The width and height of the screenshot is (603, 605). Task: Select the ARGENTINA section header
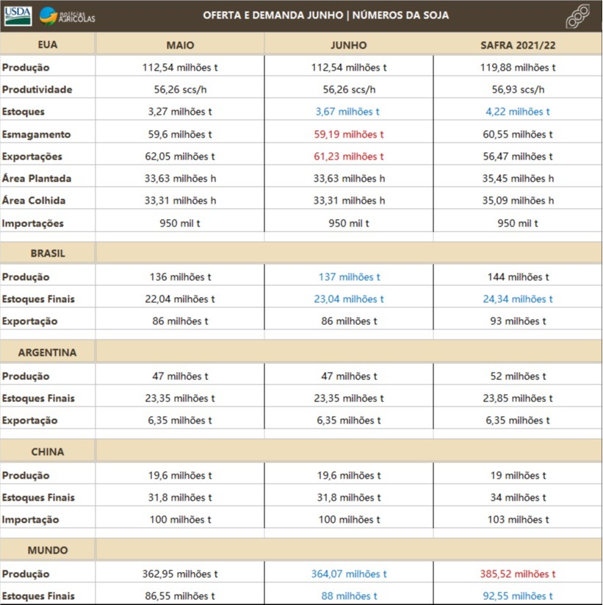point(48,352)
